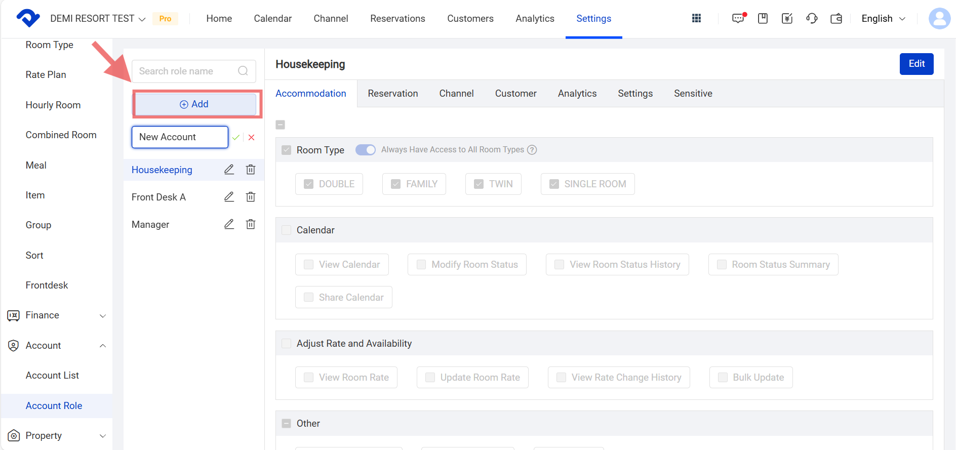Click the Search role name field

[186, 71]
